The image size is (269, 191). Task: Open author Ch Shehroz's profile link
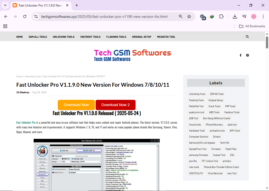(x=23, y=92)
